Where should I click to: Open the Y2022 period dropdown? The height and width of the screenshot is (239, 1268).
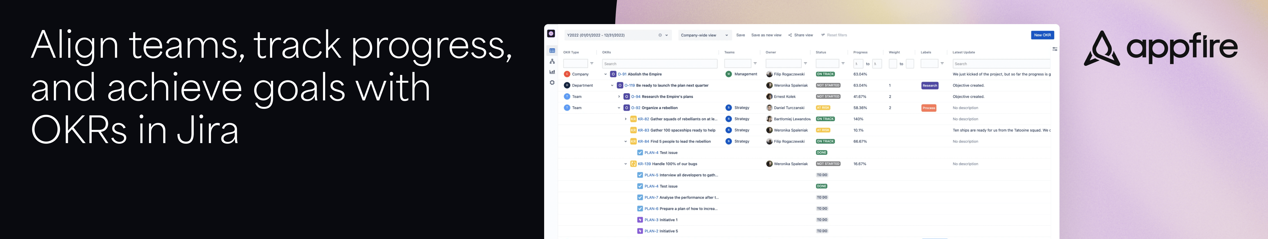[x=666, y=35]
